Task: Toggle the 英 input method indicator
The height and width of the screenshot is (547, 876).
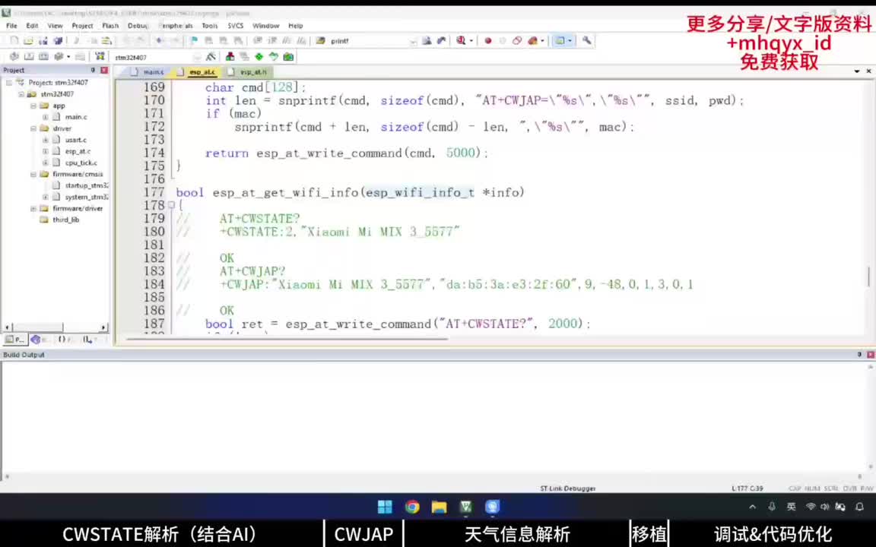Action: pyautogui.click(x=791, y=507)
